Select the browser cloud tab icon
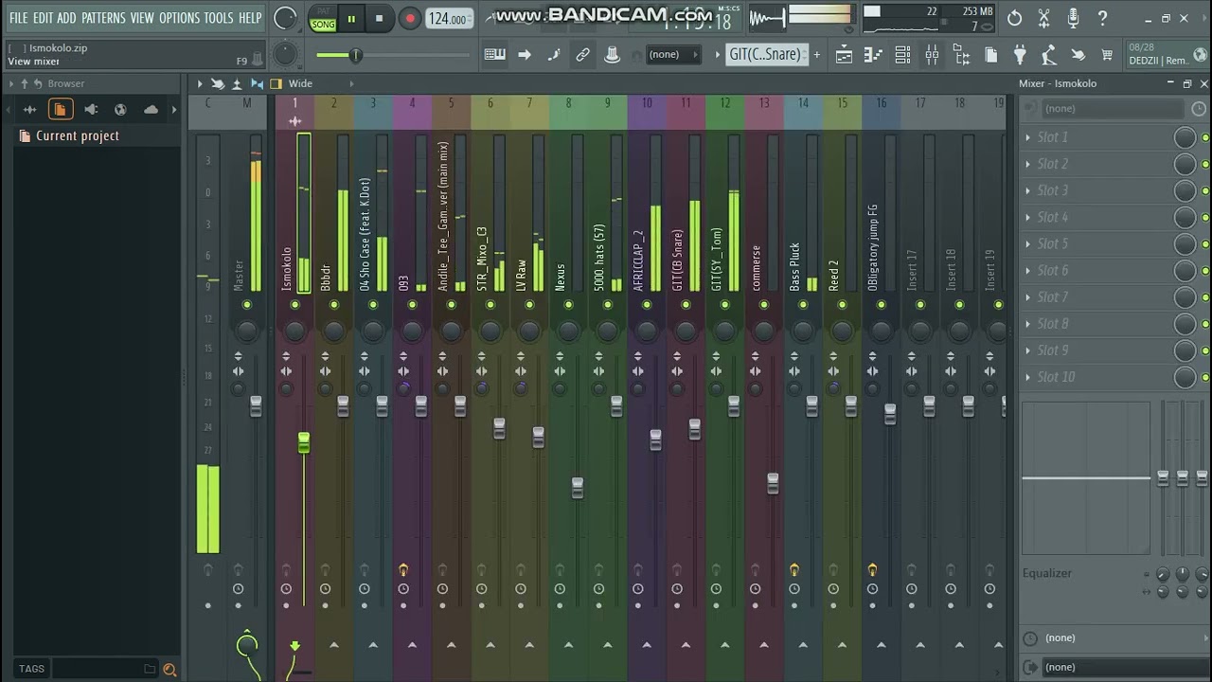1212x682 pixels. (151, 110)
